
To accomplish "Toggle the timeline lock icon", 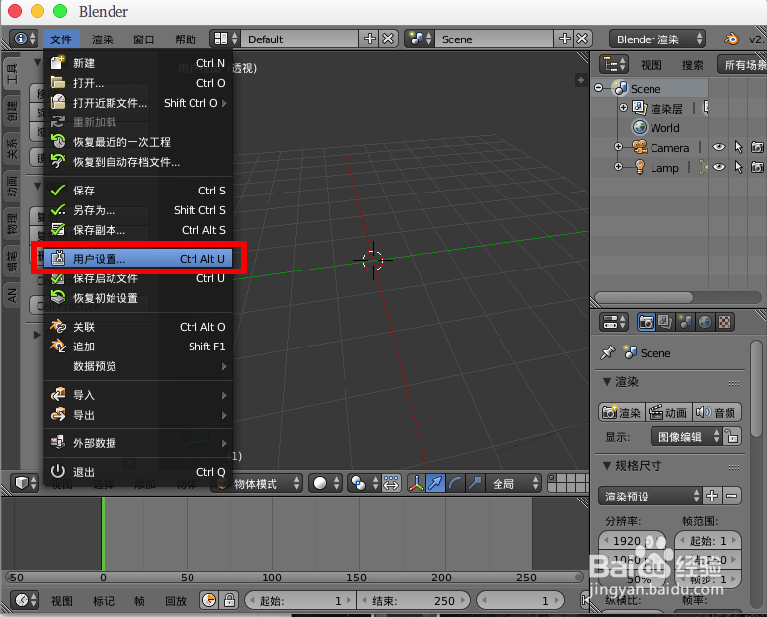I will 229,600.
